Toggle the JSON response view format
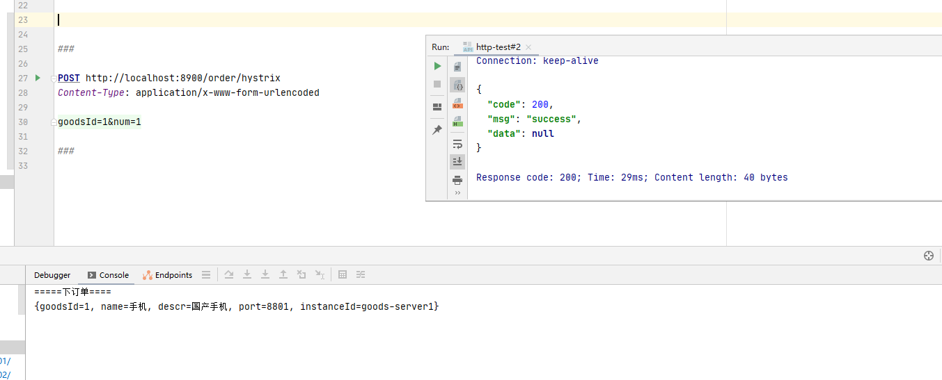 [457, 85]
